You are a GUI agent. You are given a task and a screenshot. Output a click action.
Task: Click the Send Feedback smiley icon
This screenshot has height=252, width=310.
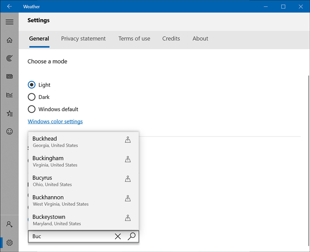coord(9,131)
